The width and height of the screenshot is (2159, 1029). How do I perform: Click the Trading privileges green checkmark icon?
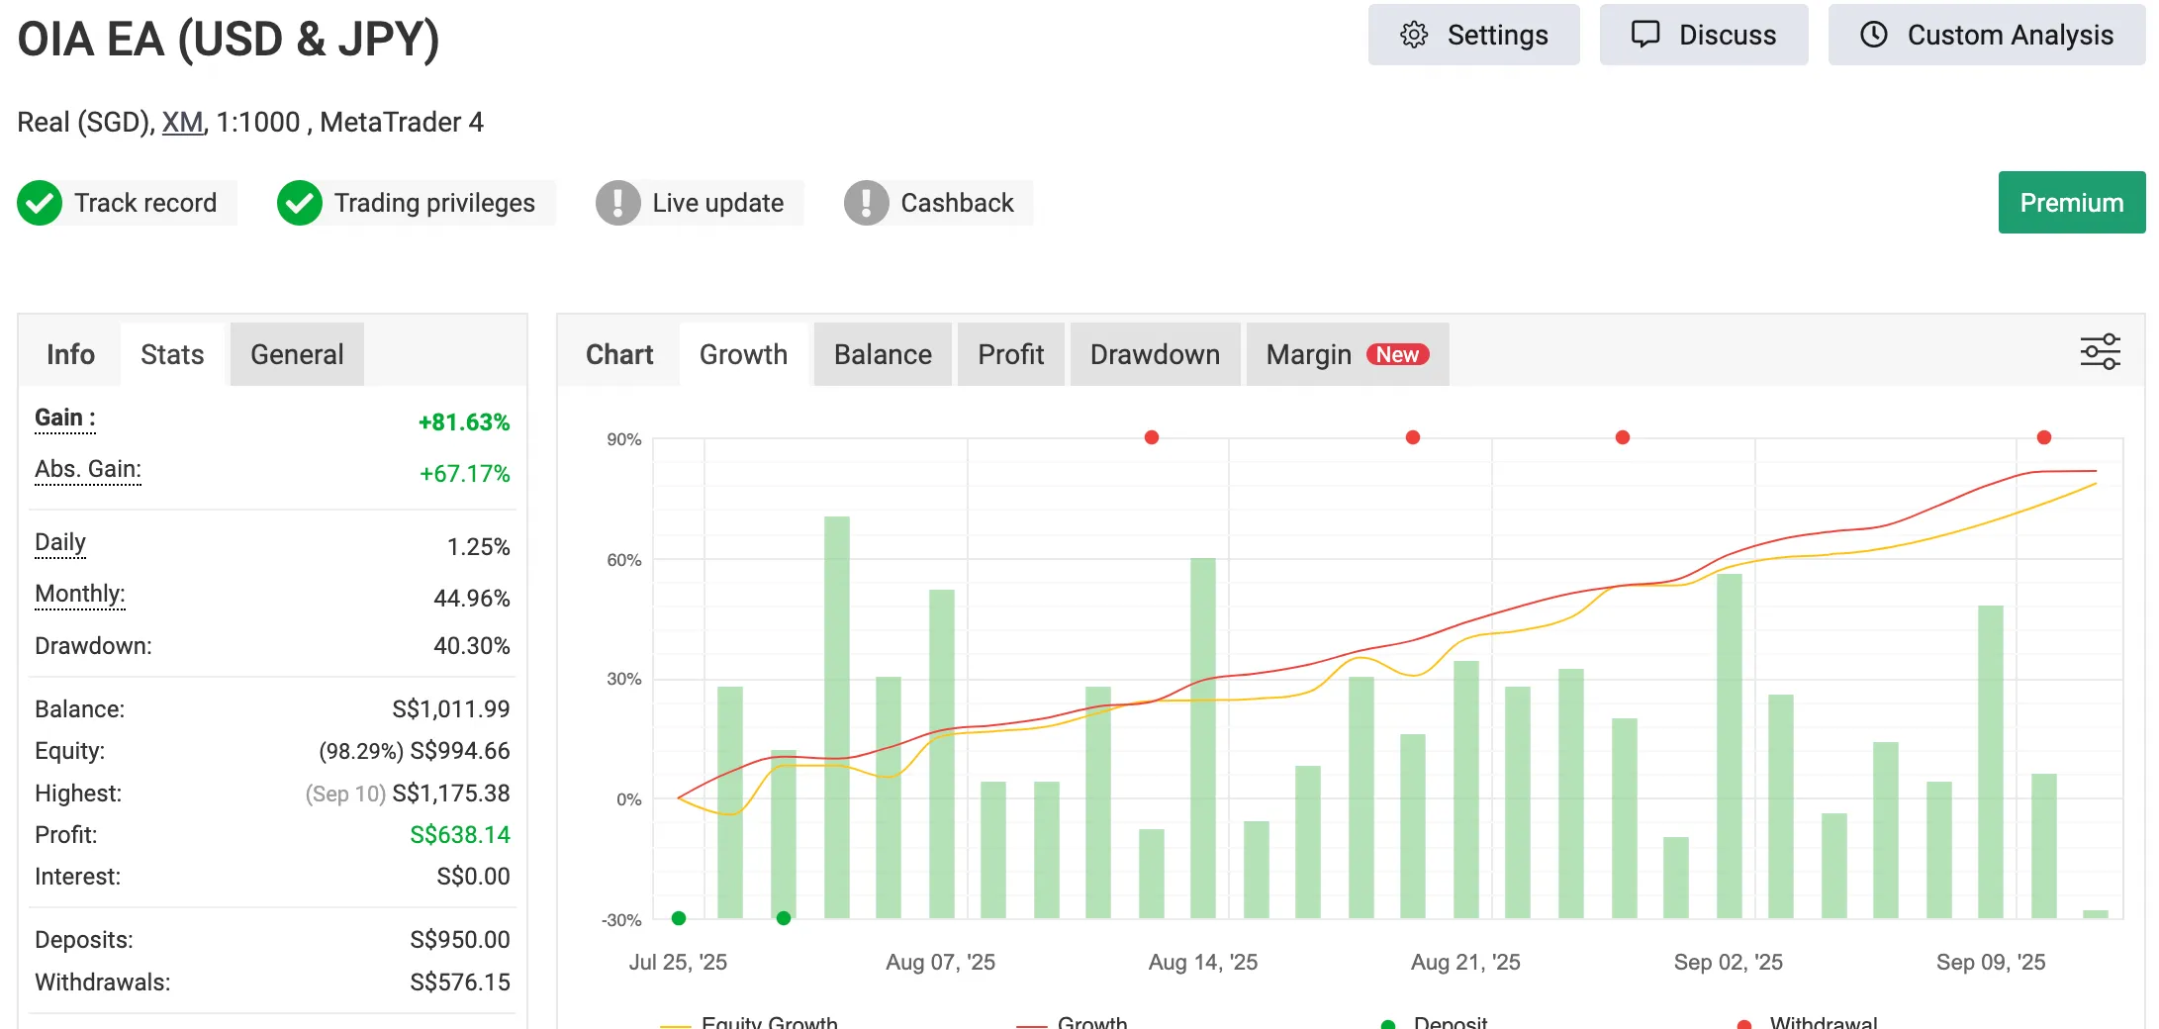pyautogui.click(x=299, y=203)
